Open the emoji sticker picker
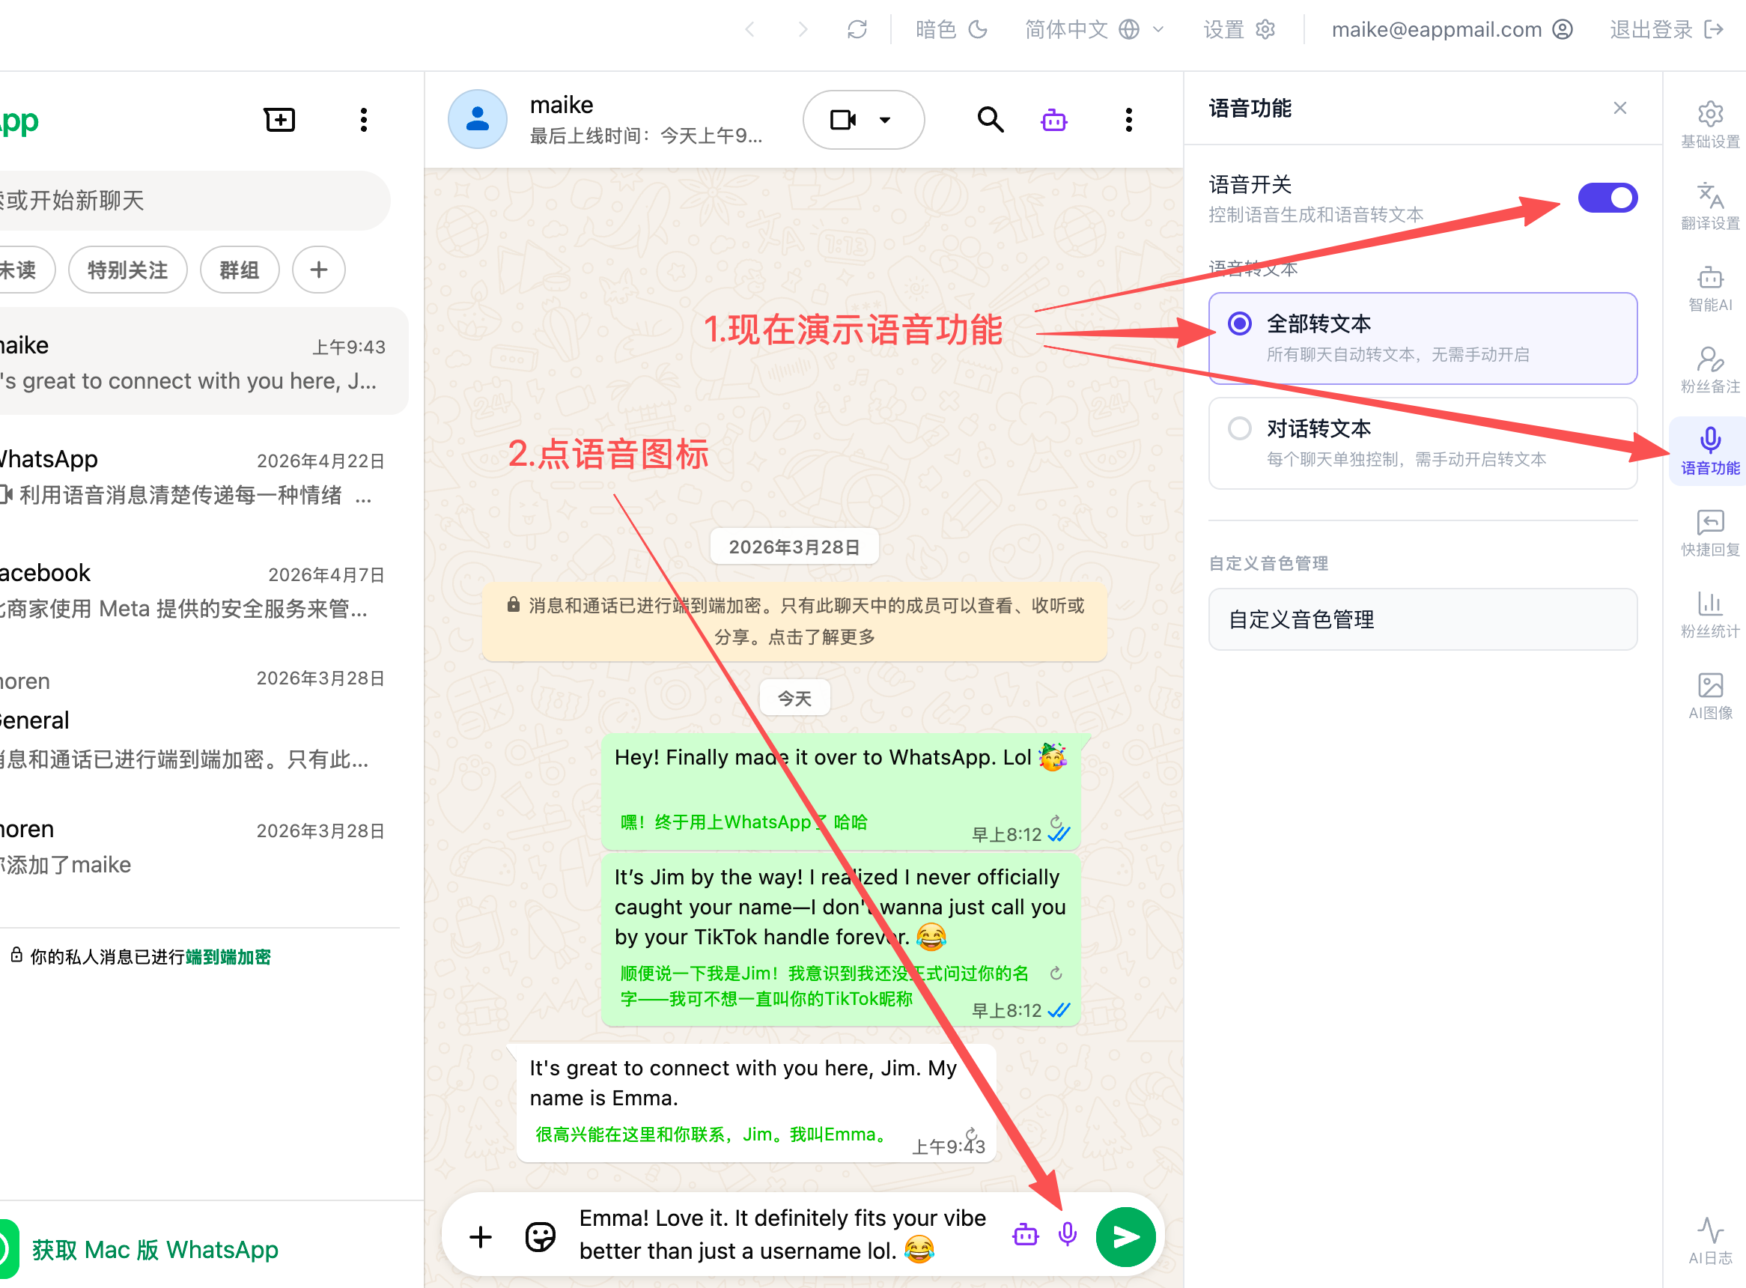The image size is (1746, 1288). 540,1236
